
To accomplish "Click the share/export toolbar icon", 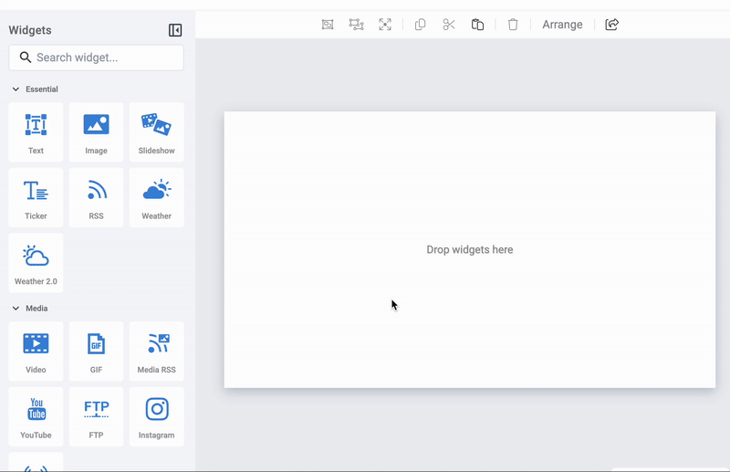I will (611, 25).
